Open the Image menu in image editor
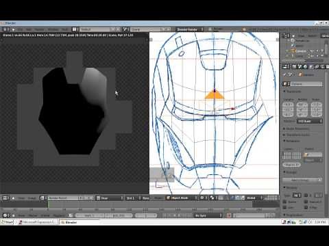This screenshot has width=329, height=246. (32, 198)
